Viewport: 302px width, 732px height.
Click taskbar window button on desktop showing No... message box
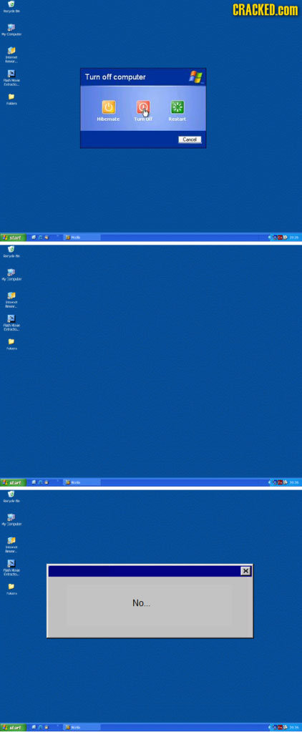tap(82, 727)
